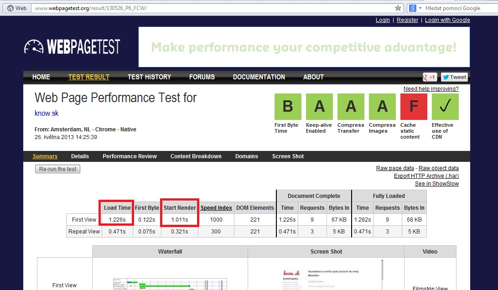The height and width of the screenshot is (290, 498).
Task: Click the Register link
Action: (x=408, y=20)
